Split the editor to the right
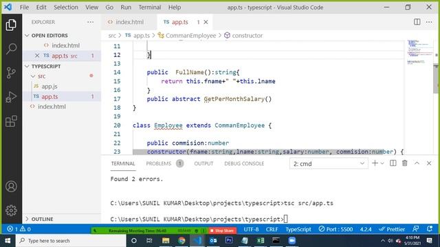Image resolution: width=440 pixels, height=247 pixels. [417, 22]
